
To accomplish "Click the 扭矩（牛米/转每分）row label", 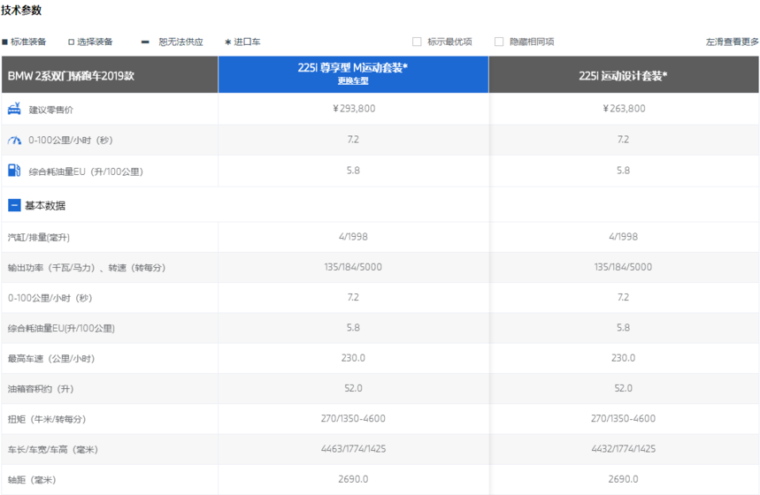I will point(47,419).
